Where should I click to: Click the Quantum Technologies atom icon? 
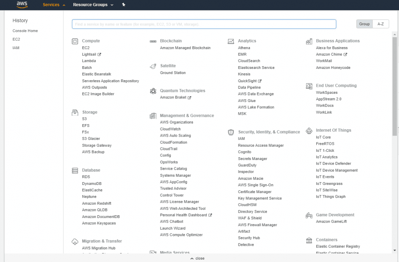(x=153, y=91)
